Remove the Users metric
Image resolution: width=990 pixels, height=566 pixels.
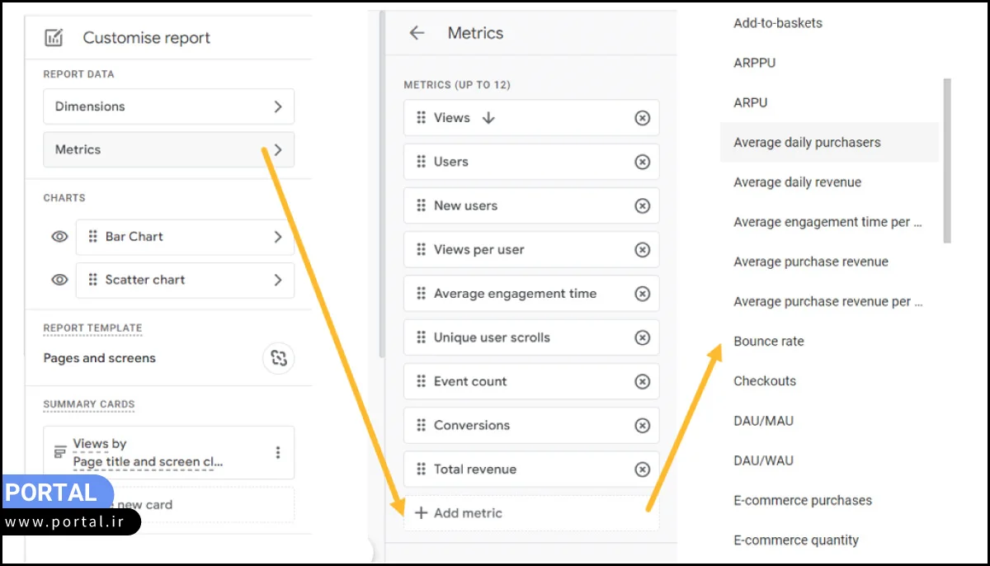[642, 162]
